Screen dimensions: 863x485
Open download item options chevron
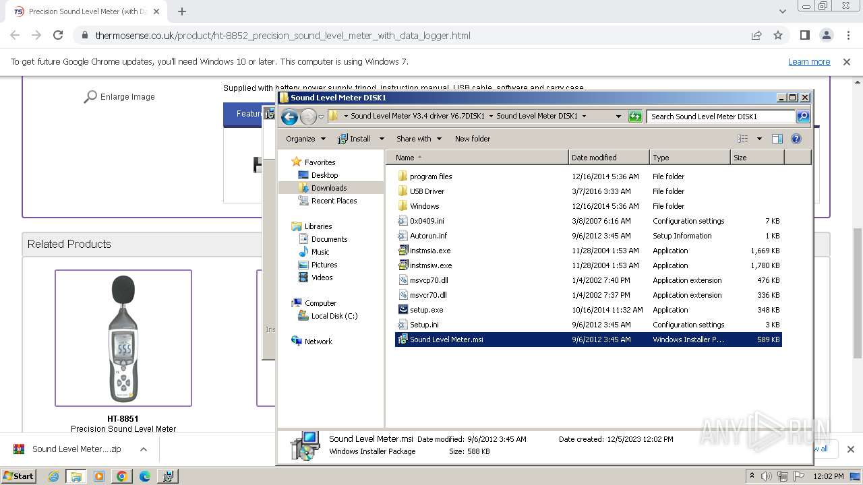144,449
